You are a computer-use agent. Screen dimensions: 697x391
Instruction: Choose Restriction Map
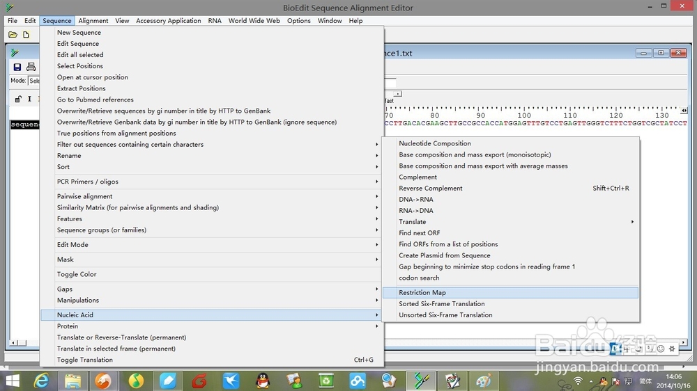tap(511, 292)
